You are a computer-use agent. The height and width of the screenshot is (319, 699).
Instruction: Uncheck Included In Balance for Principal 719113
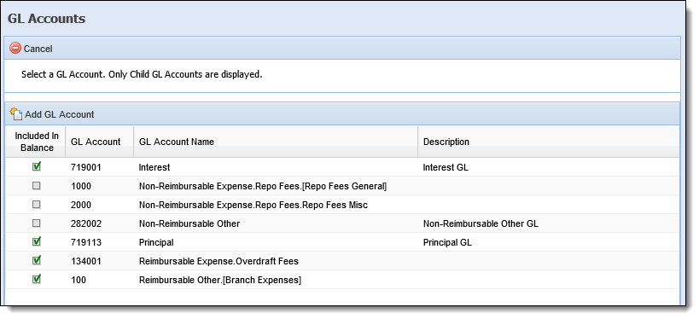(x=37, y=241)
